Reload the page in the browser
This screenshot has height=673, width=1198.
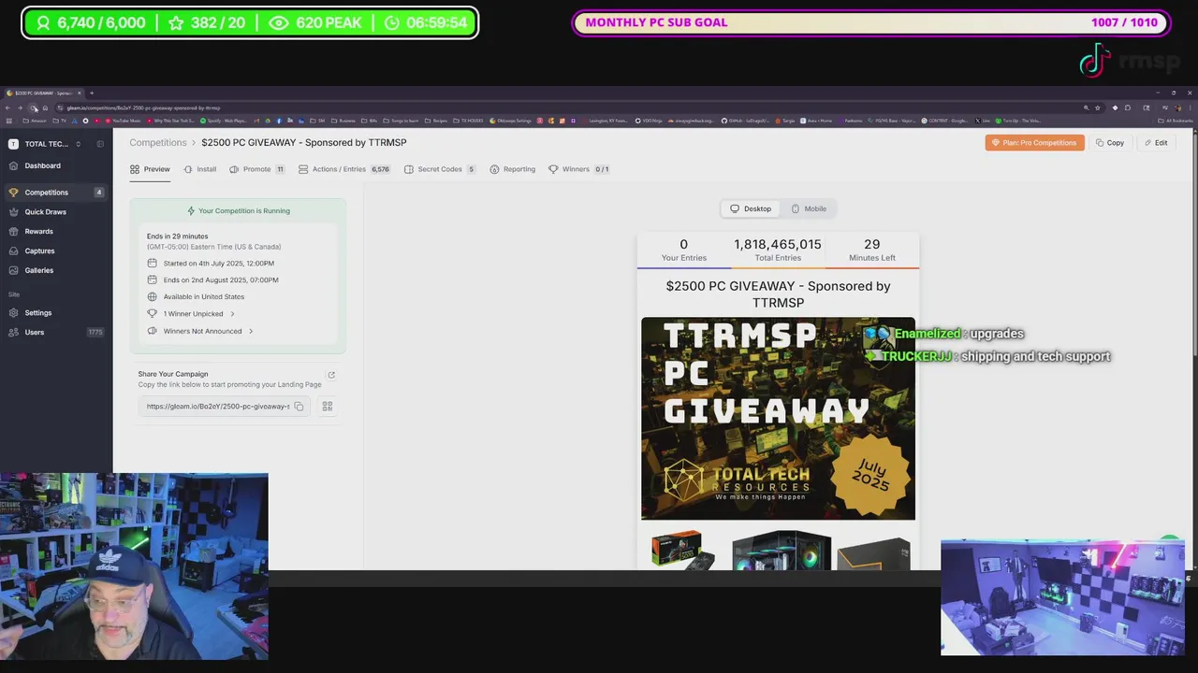pyautogui.click(x=33, y=107)
